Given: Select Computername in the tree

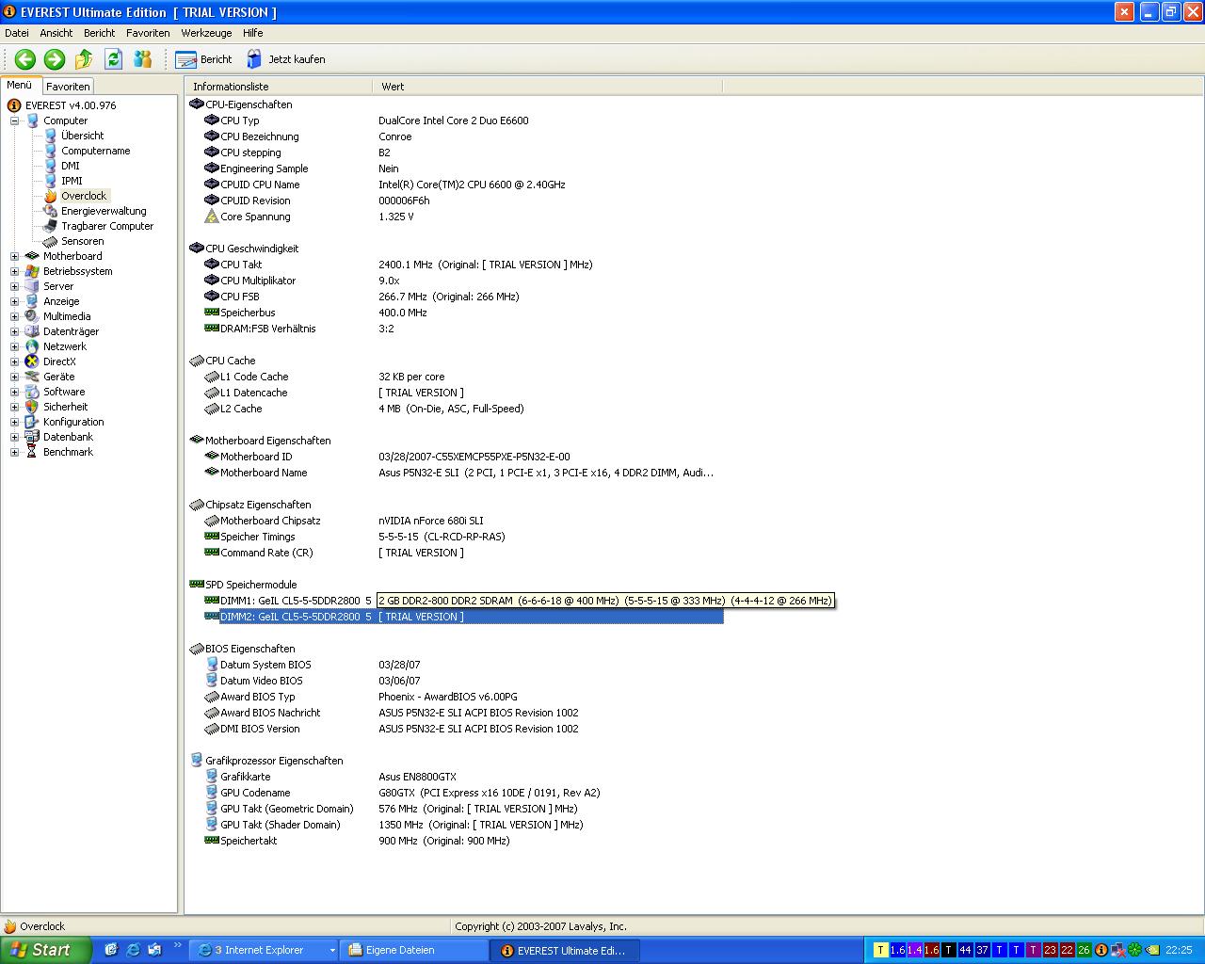Looking at the screenshot, I should click(x=96, y=151).
